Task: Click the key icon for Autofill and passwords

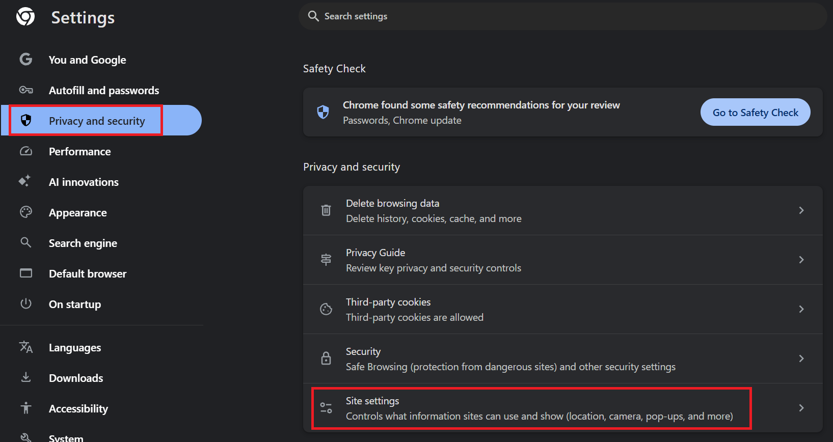Action: coord(26,90)
